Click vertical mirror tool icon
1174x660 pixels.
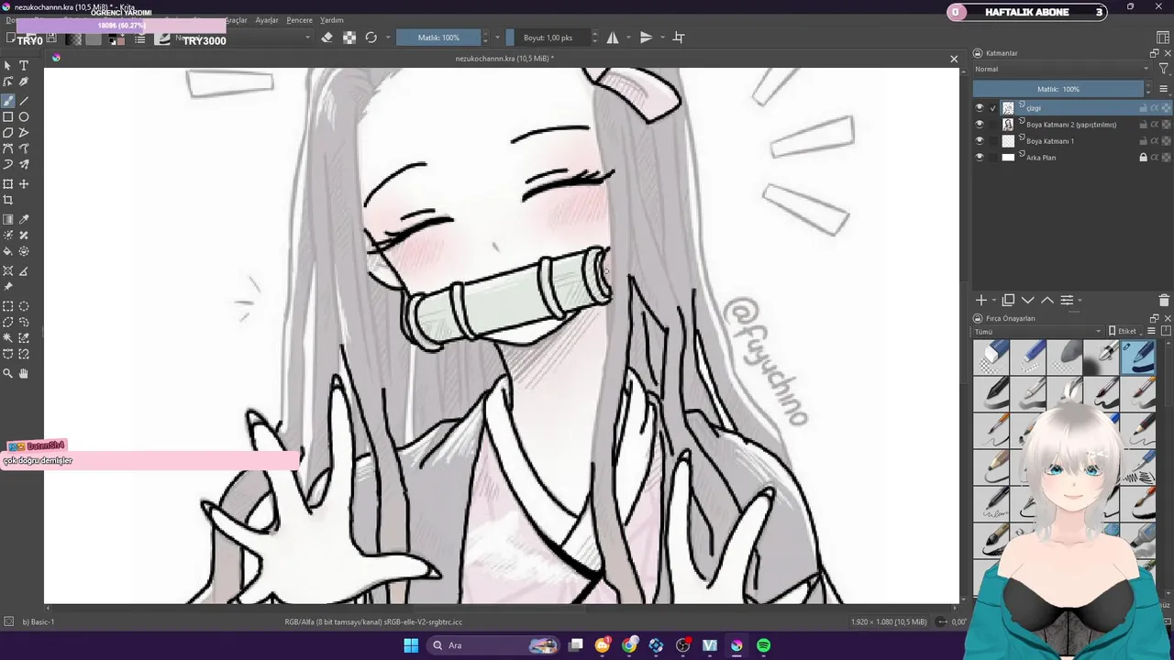tap(647, 38)
